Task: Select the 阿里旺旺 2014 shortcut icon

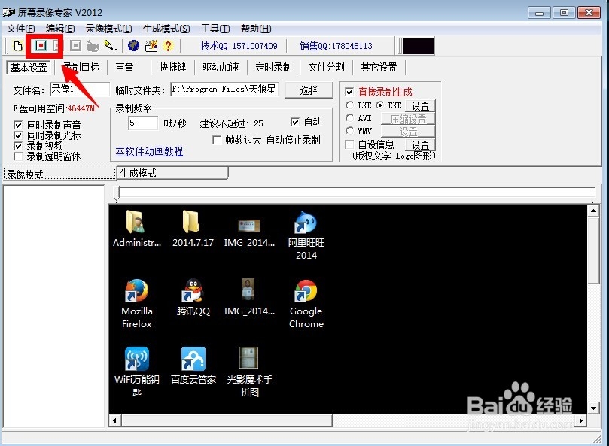Action: point(306,223)
